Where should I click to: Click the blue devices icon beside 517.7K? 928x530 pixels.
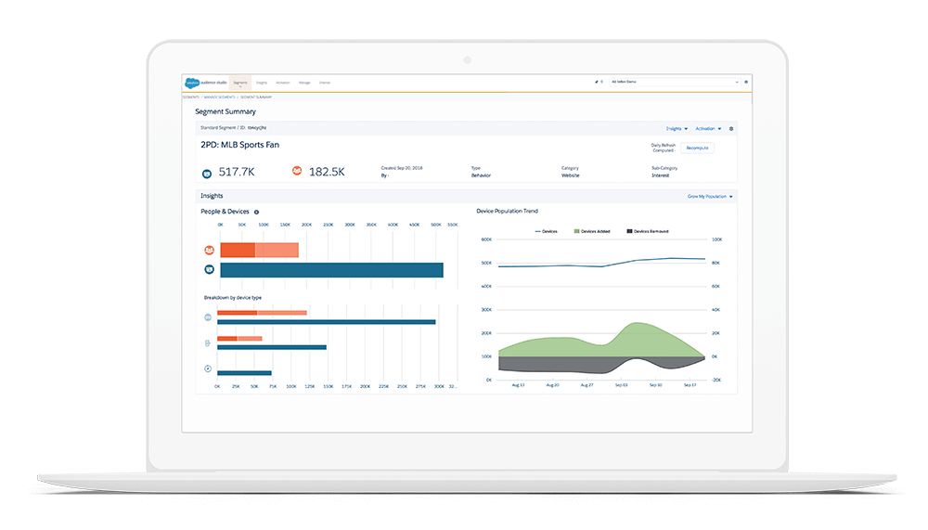207,172
